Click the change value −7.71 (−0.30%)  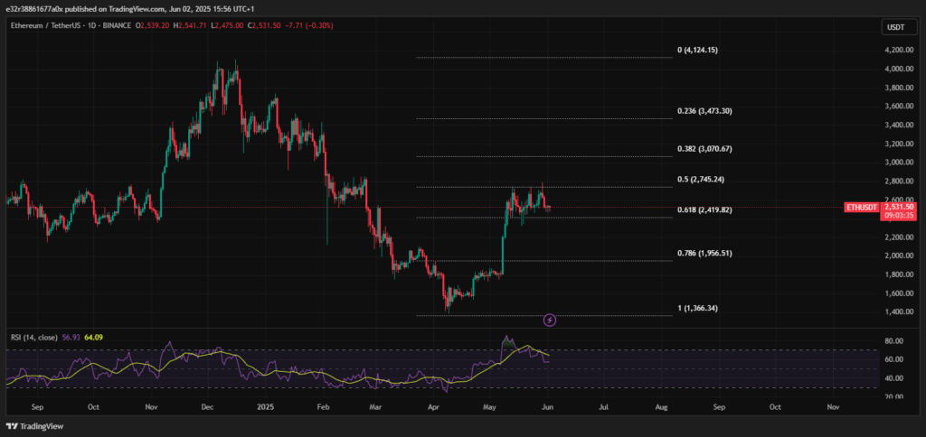tap(309, 26)
